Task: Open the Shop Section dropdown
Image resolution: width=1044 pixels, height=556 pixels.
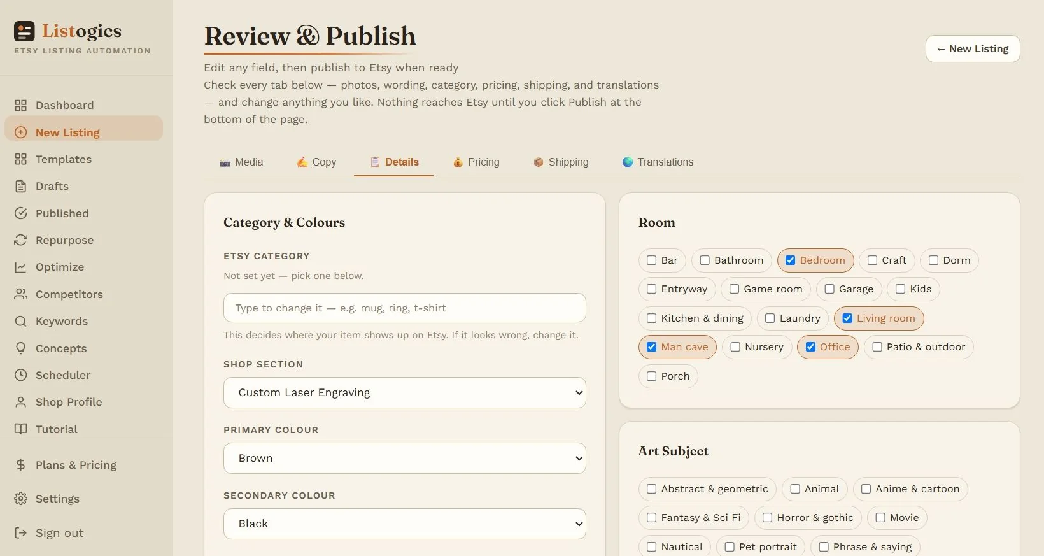Action: tap(405, 393)
